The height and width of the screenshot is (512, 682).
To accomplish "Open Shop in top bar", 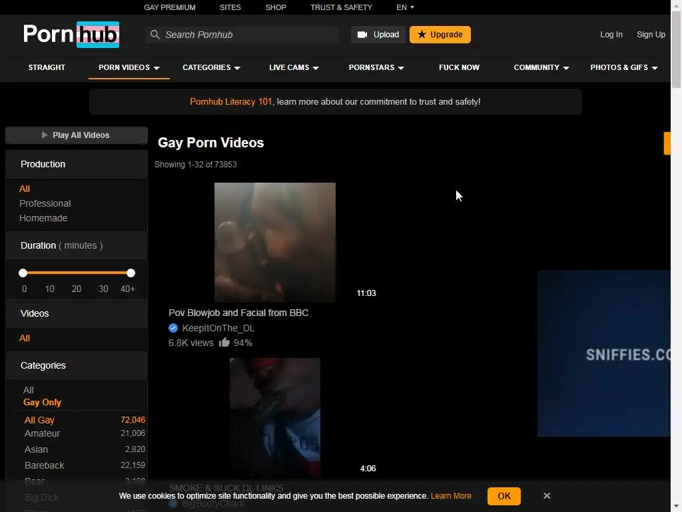I will click(x=275, y=7).
